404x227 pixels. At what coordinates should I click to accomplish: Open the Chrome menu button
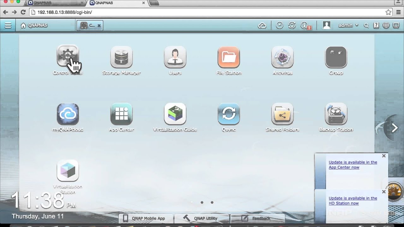coord(398,12)
